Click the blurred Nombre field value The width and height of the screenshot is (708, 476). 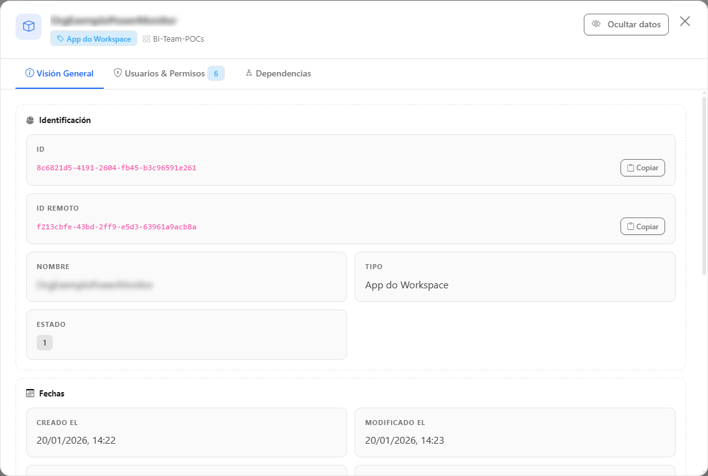pyautogui.click(x=95, y=285)
